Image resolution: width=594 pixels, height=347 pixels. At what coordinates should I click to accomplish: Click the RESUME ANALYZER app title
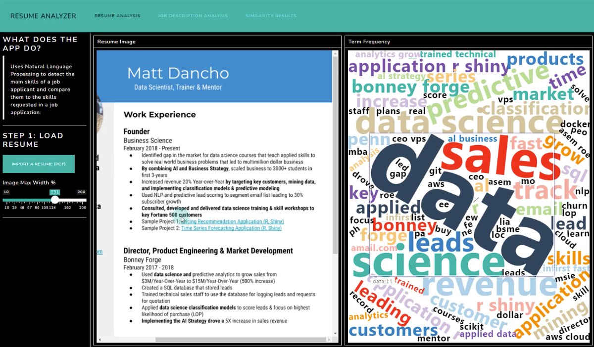pos(43,15)
